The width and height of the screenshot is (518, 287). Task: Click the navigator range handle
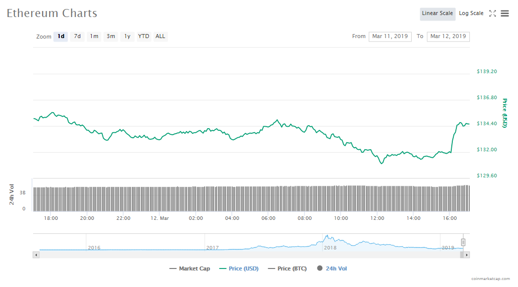pos(463,242)
